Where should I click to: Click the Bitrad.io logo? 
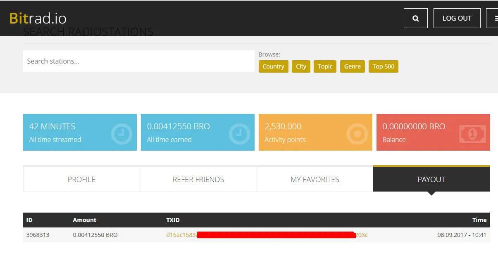pyautogui.click(x=38, y=19)
